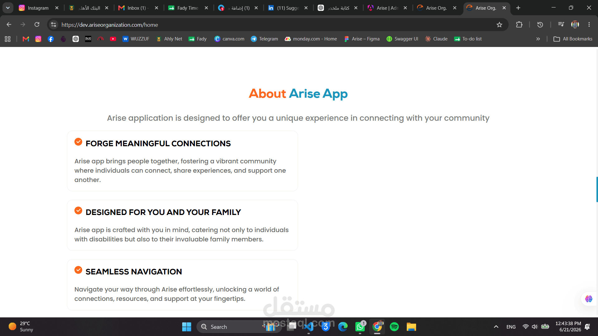Click the taskbar Search box

pos(240,327)
